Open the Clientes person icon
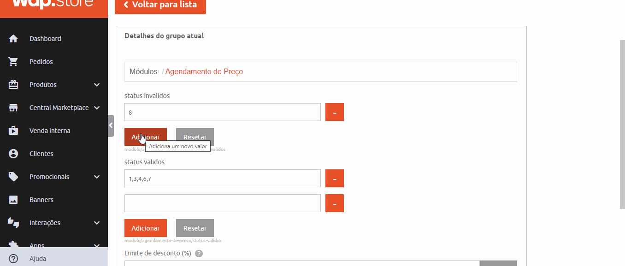 [x=13, y=154]
